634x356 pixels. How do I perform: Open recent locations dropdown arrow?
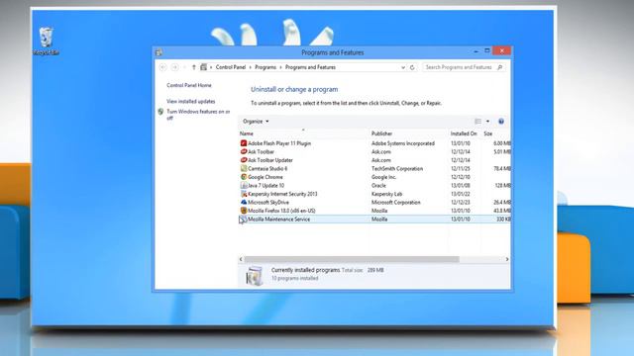pyautogui.click(x=184, y=67)
